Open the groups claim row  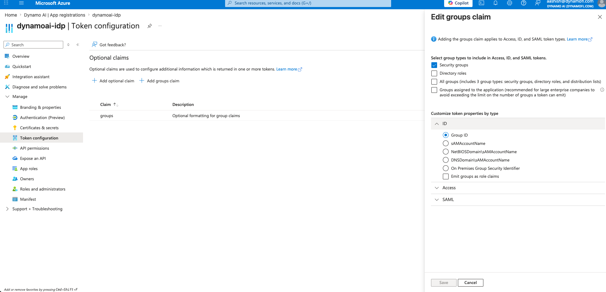coord(257,116)
